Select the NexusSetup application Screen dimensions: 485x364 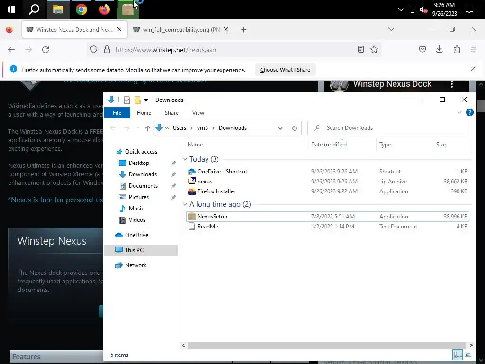tap(328, 217)
